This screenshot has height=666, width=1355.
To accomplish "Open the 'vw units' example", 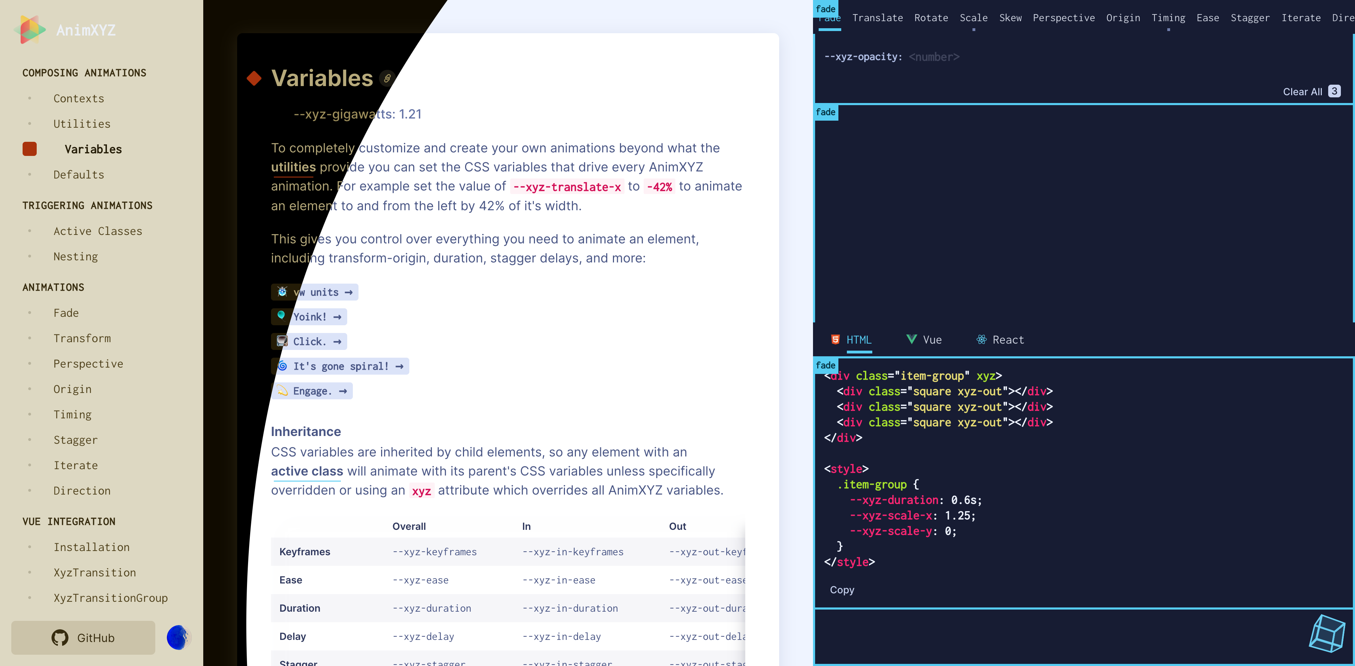I will click(314, 292).
